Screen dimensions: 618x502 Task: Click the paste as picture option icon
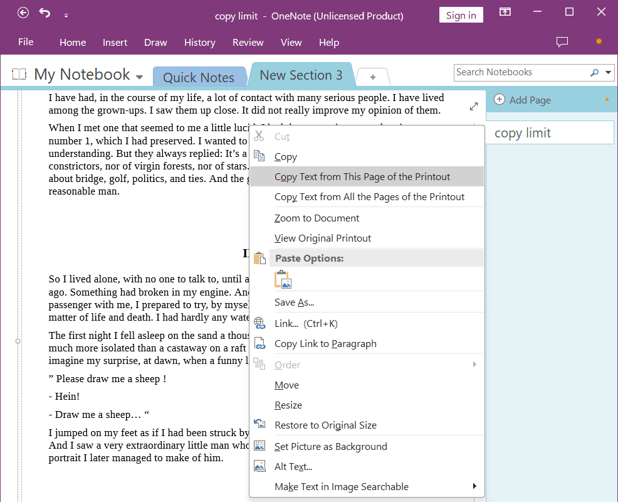pyautogui.click(x=283, y=279)
